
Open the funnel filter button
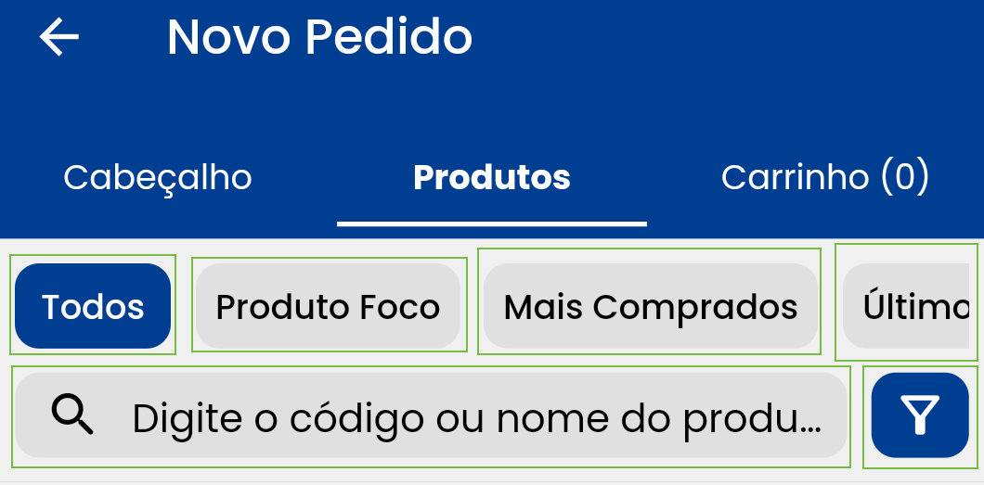click(919, 415)
